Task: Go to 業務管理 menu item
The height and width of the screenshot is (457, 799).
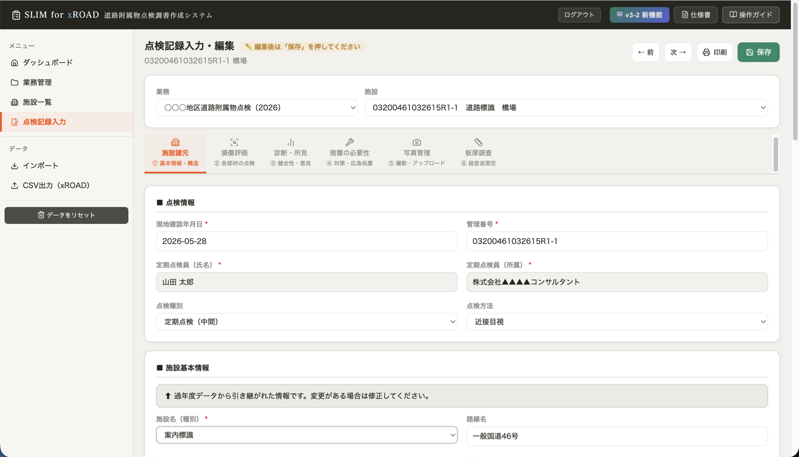Action: point(66,82)
